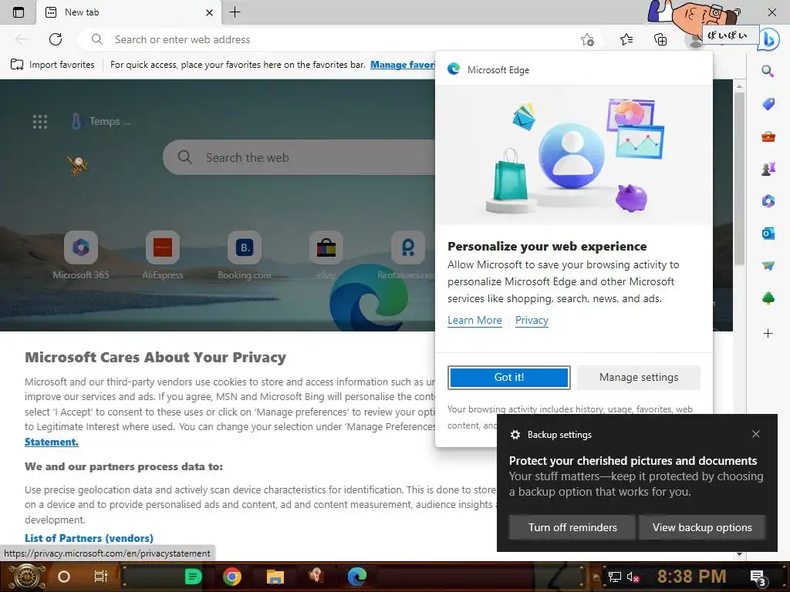Screen dimensions: 790x592
Task: Open the sidebar Search icon
Action: click(x=768, y=71)
